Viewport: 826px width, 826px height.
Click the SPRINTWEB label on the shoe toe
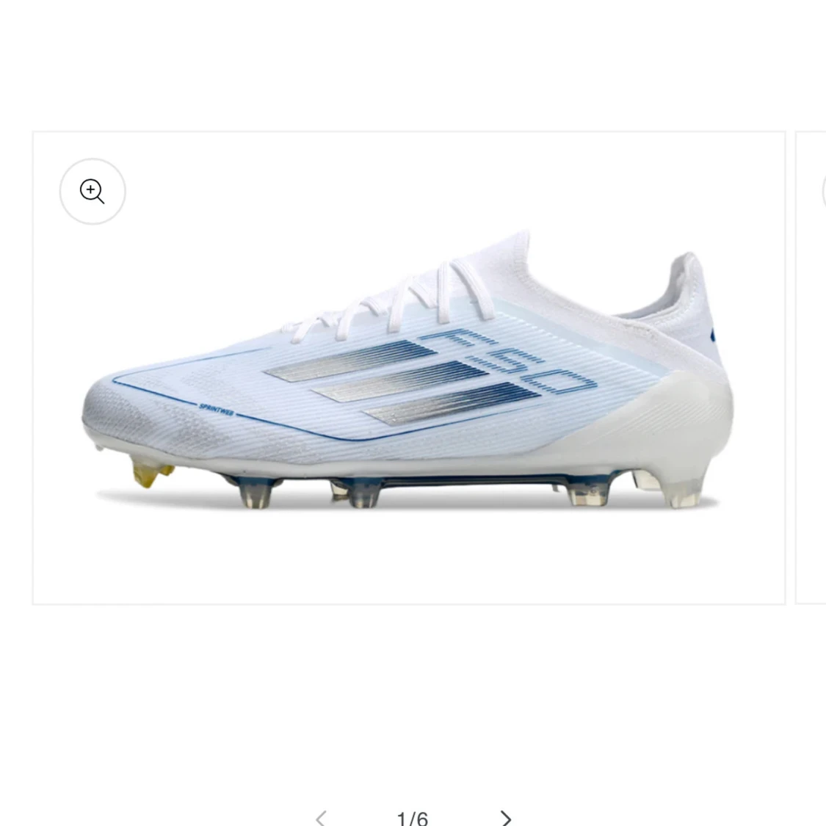click(x=217, y=409)
